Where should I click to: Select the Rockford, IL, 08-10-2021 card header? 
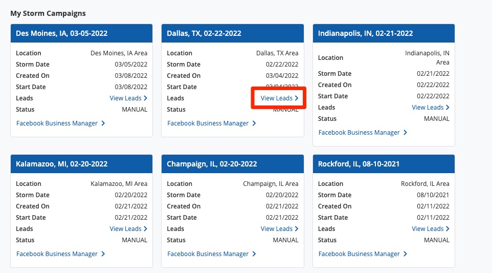tap(384, 164)
